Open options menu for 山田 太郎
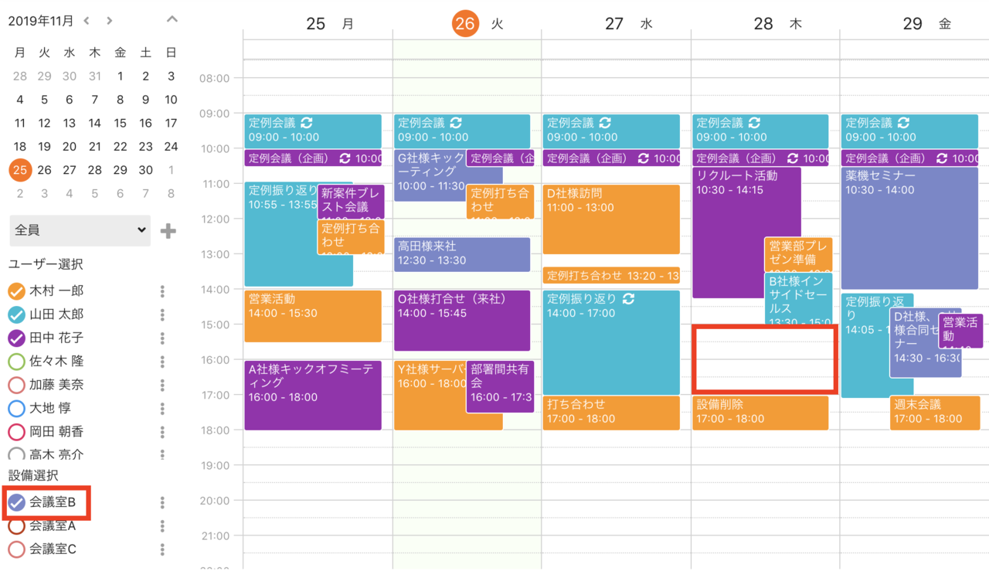 [162, 314]
